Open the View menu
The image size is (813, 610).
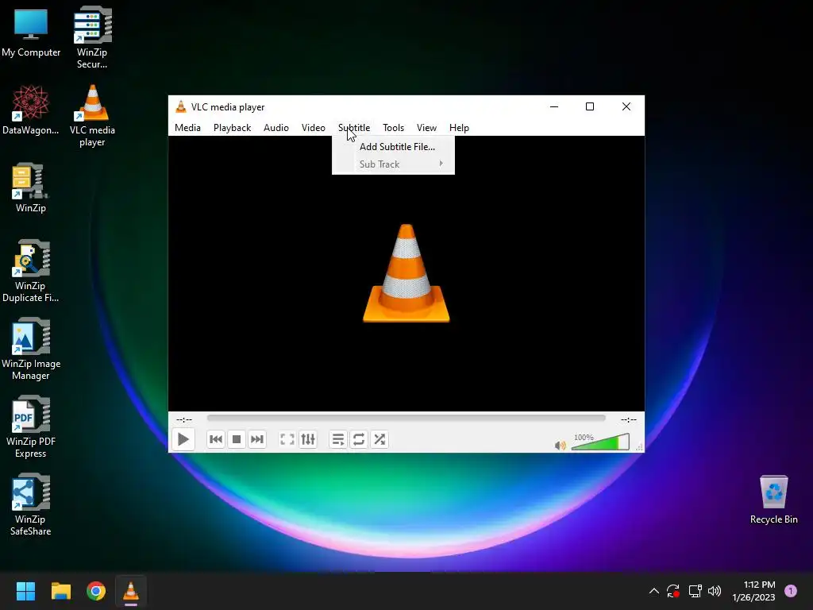pyautogui.click(x=426, y=128)
